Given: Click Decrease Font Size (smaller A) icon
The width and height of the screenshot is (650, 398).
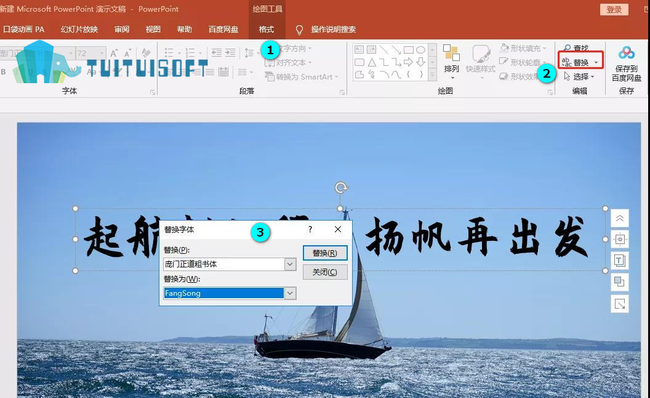Looking at the screenshot, I should [127, 53].
